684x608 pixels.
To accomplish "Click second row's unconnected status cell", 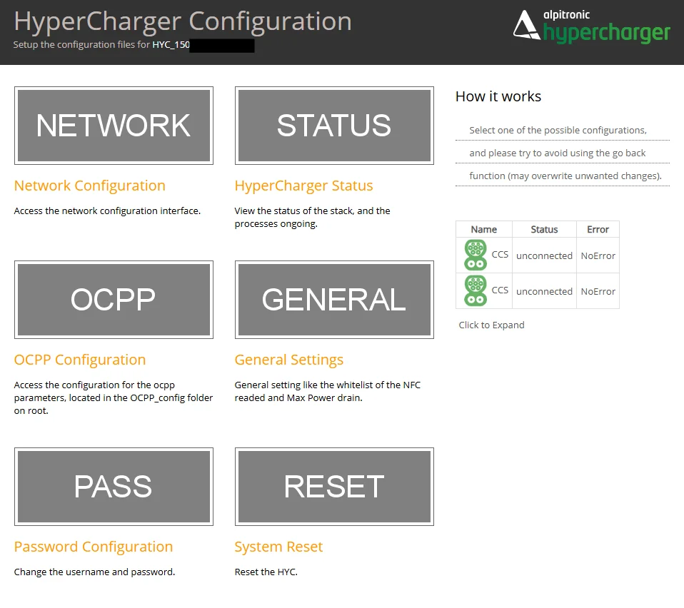I will [x=544, y=292].
